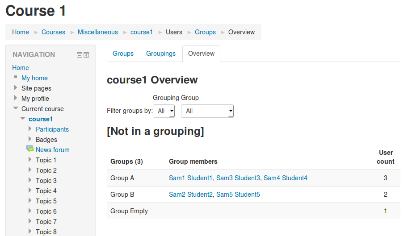Expand the My profile node

16,98
